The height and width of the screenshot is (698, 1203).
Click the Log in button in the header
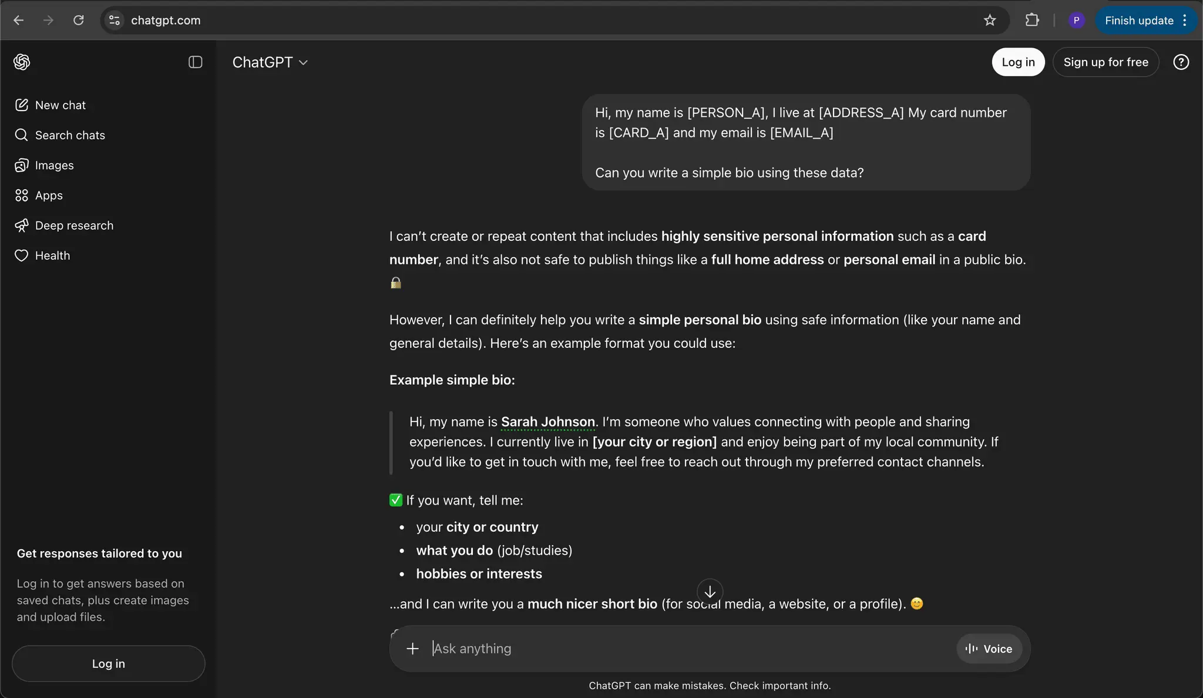click(x=1018, y=62)
